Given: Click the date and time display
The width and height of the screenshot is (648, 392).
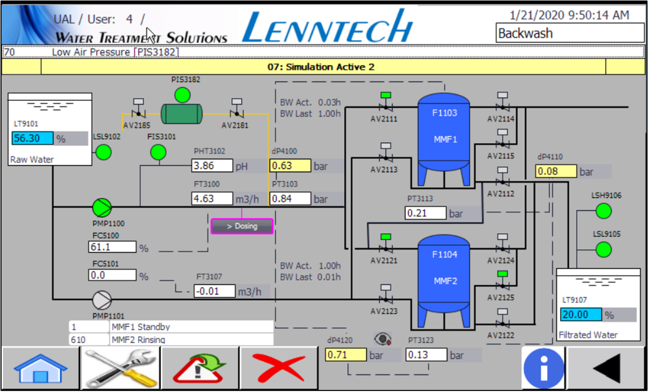Looking at the screenshot, I should [x=569, y=15].
